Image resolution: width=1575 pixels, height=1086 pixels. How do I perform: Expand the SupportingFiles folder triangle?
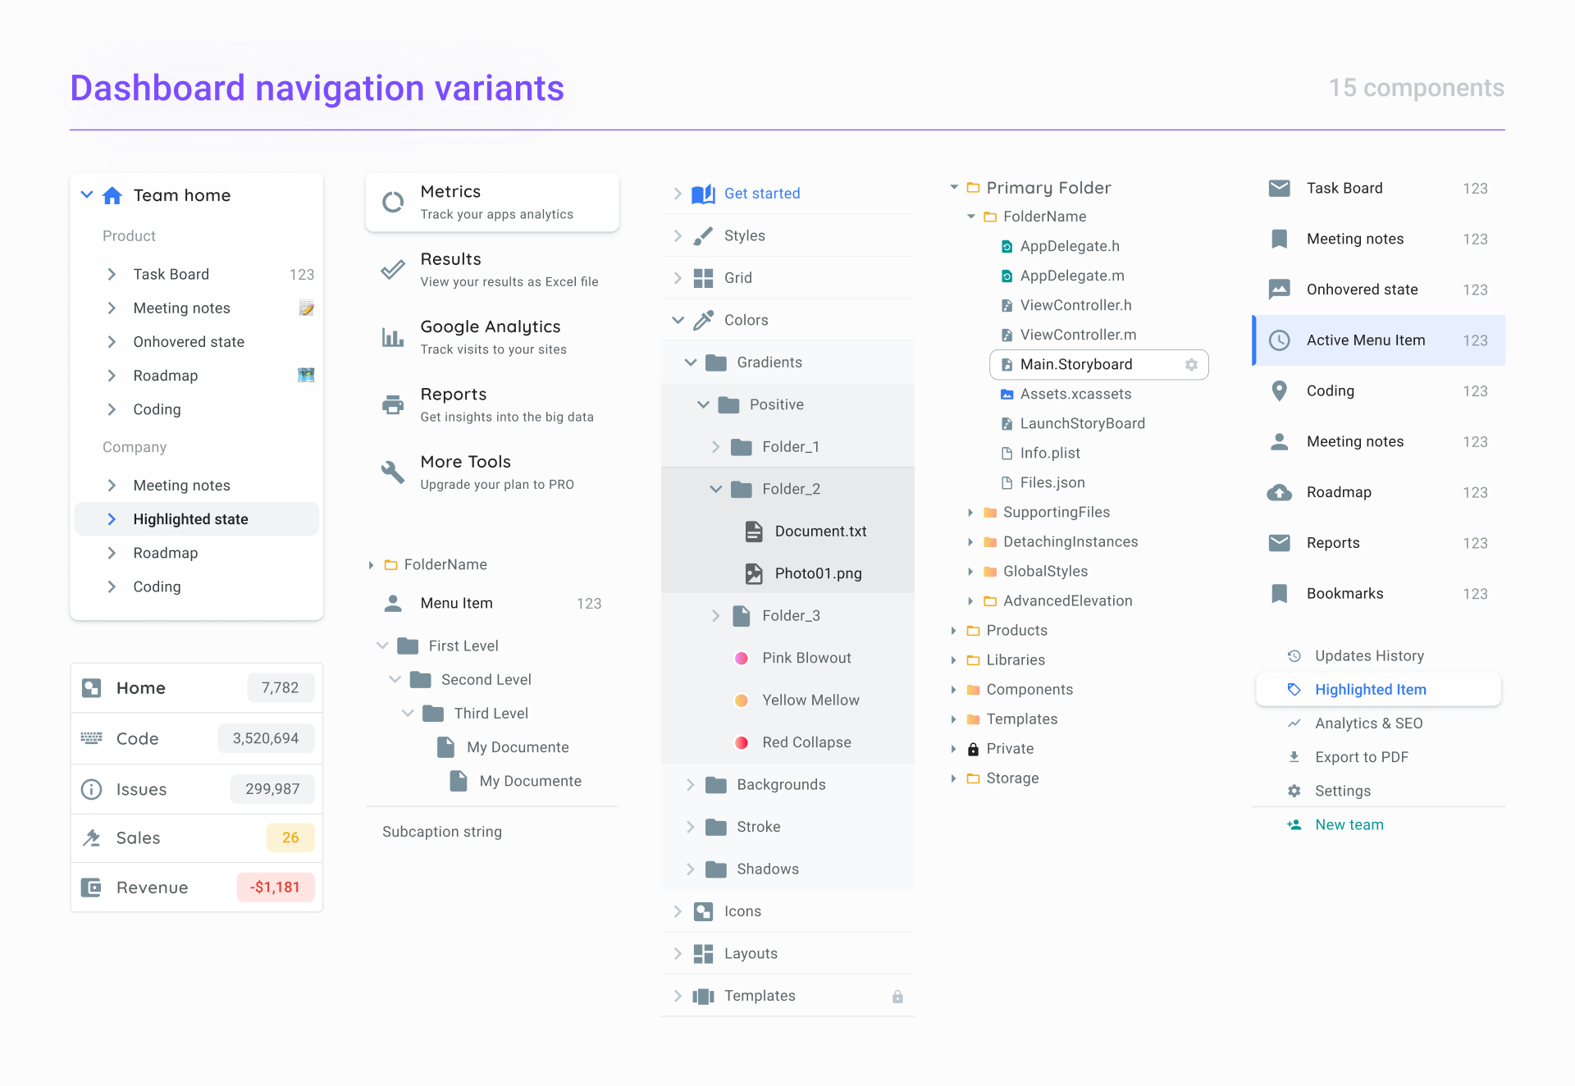pyautogui.click(x=970, y=513)
